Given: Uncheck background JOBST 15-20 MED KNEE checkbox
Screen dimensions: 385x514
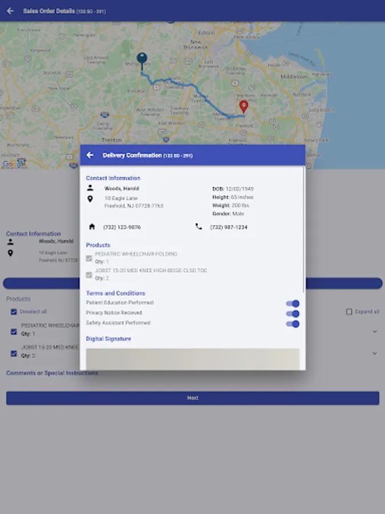Looking at the screenshot, I should pyautogui.click(x=14, y=354).
